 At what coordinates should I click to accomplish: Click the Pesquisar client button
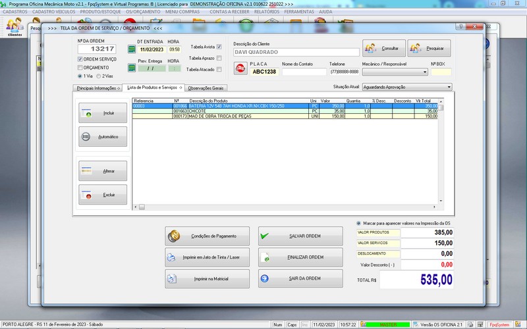click(x=430, y=48)
